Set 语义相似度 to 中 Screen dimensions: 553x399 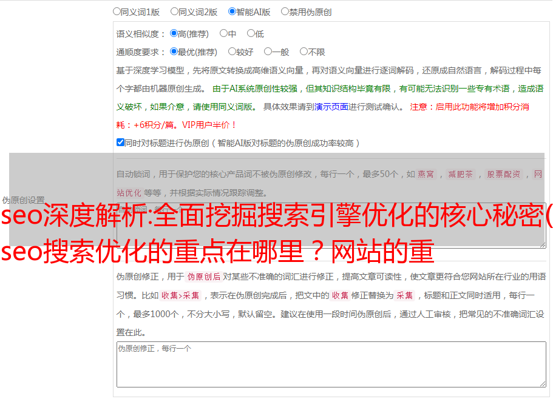coord(223,33)
